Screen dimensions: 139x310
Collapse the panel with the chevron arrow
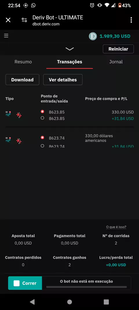69,49
